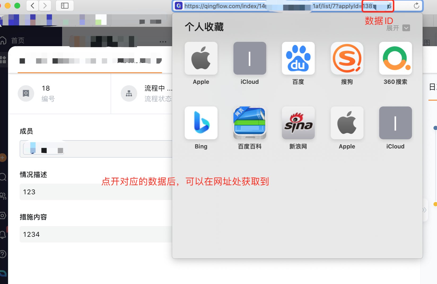Open the iCloud favorite in the first row
437x284 pixels.
[x=250, y=58]
